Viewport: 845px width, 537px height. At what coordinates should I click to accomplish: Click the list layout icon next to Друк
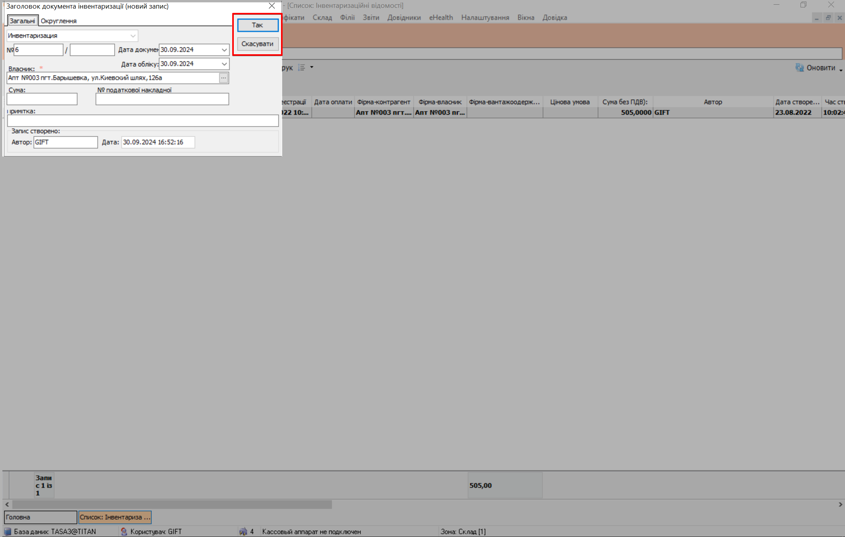click(x=301, y=68)
